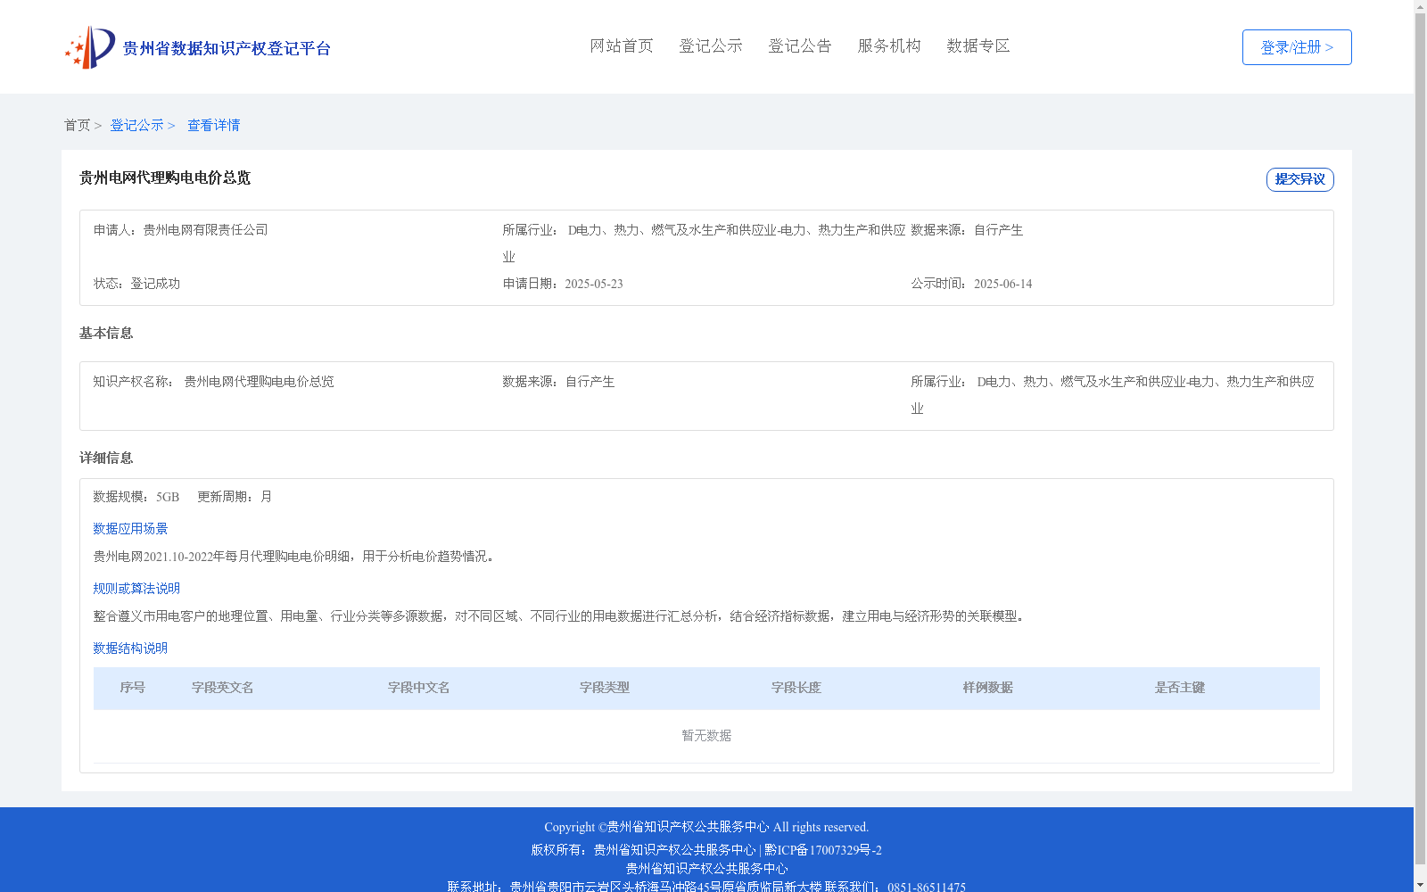This screenshot has width=1427, height=892.
Task: Click footer copyright line
Action: 706,827
